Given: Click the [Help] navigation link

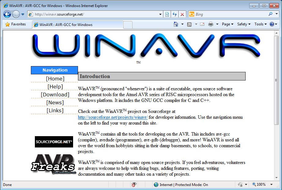Looking at the screenshot, I should [x=55, y=87].
